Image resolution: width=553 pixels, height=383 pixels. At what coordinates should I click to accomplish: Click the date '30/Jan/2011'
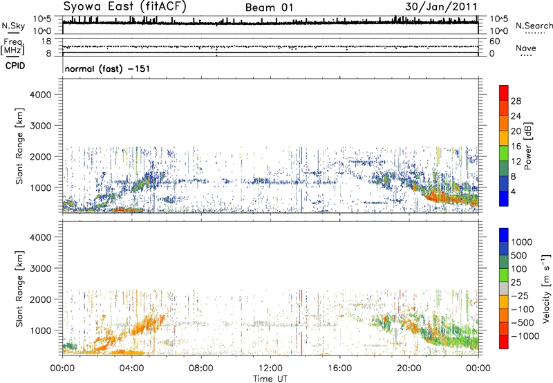441,7
